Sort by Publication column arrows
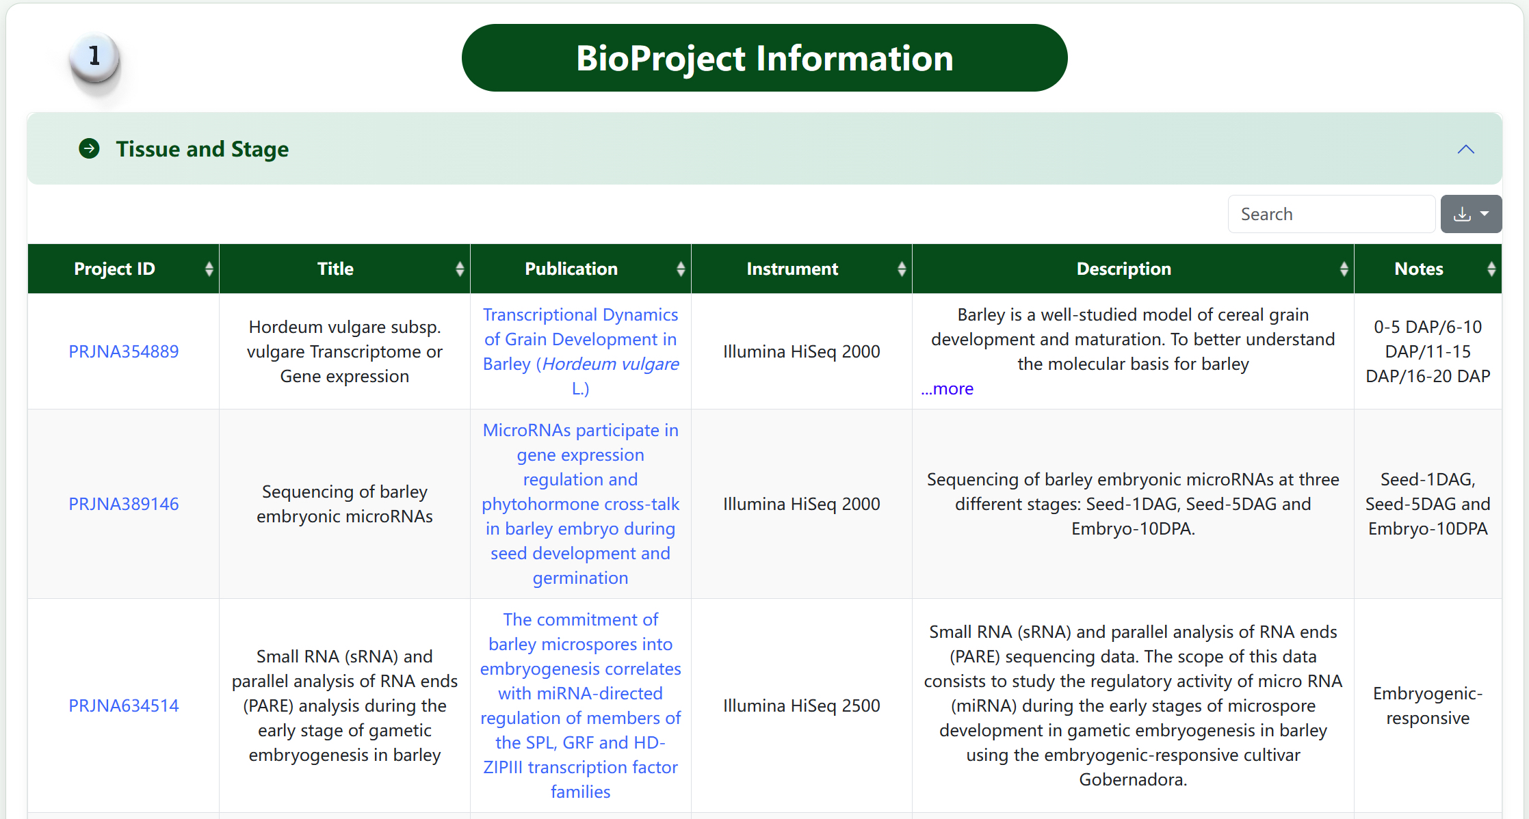 coord(681,269)
